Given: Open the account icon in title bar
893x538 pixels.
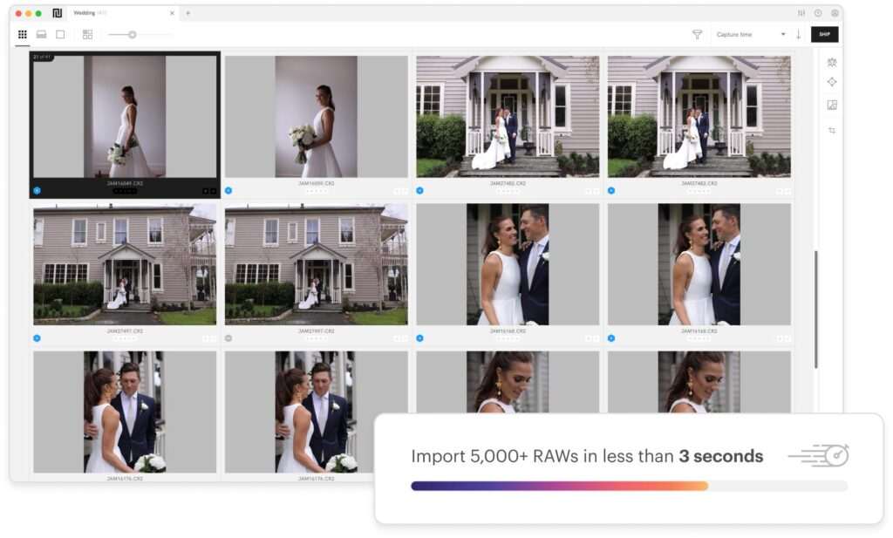Looking at the screenshot, I should [835, 13].
